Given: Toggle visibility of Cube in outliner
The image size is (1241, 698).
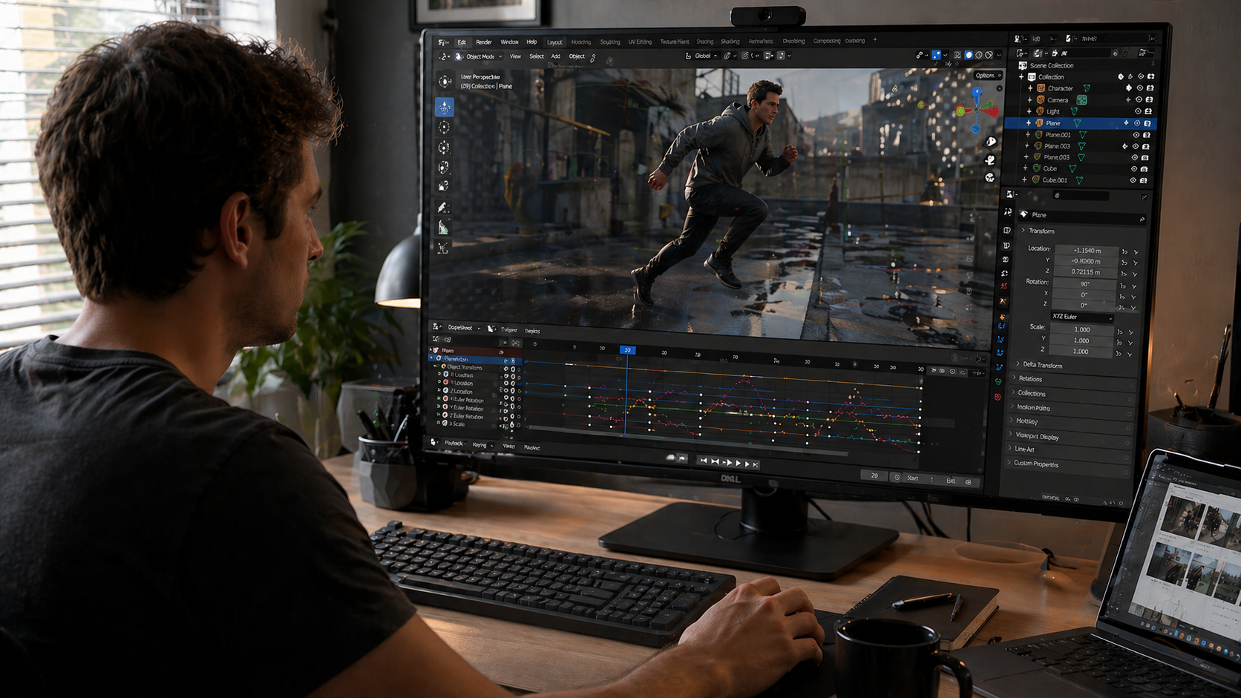Looking at the screenshot, I should pyautogui.click(x=1133, y=169).
